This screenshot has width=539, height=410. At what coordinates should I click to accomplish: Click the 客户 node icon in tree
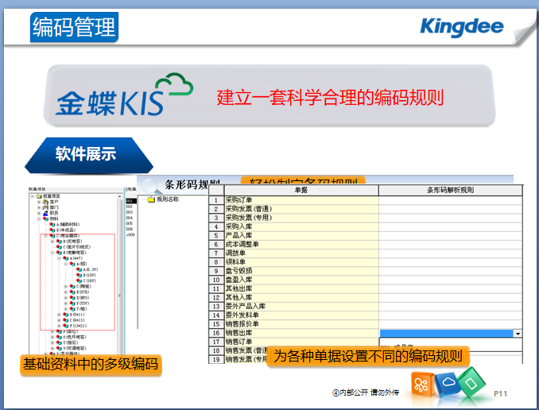click(x=46, y=203)
